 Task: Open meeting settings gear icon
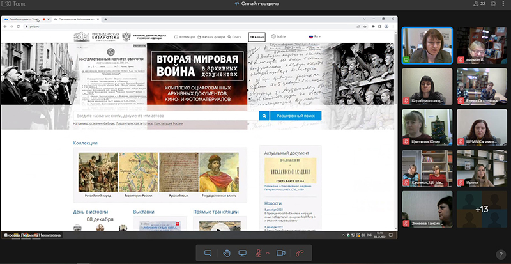click(492, 4)
